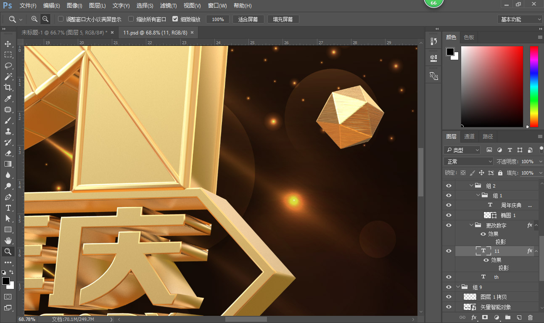This screenshot has height=323, width=544.
Task: Switch to the 路径 tab
Action: 488,136
